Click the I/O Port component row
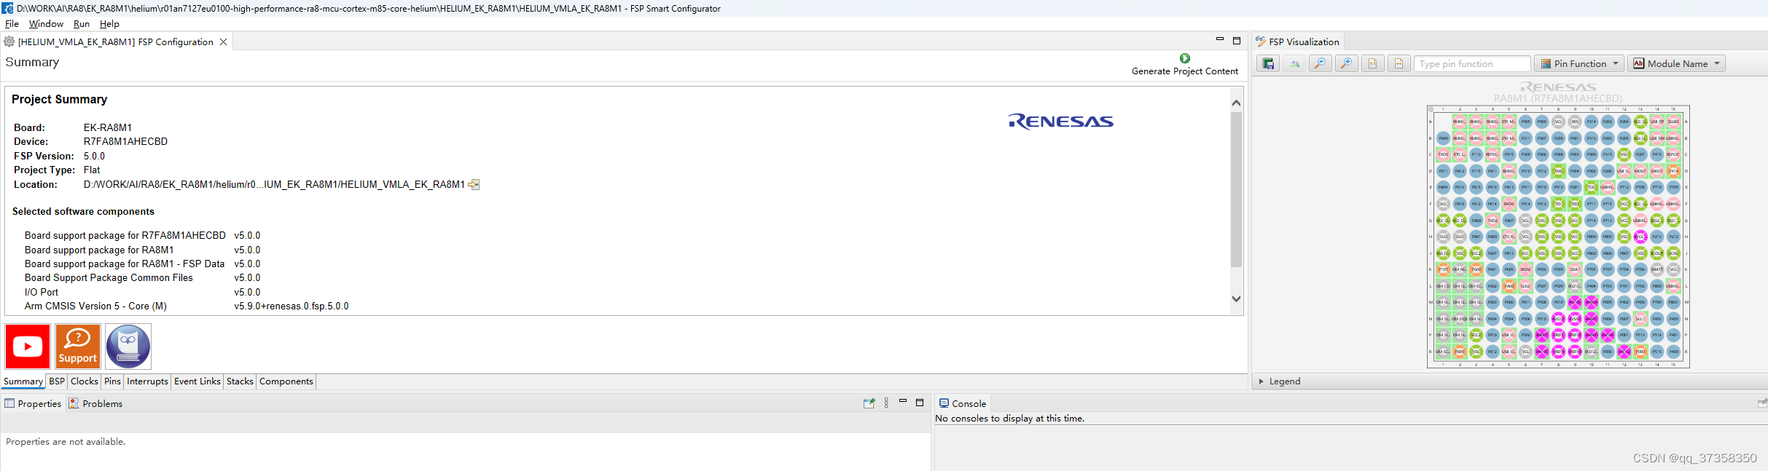1768x471 pixels. click(142, 292)
